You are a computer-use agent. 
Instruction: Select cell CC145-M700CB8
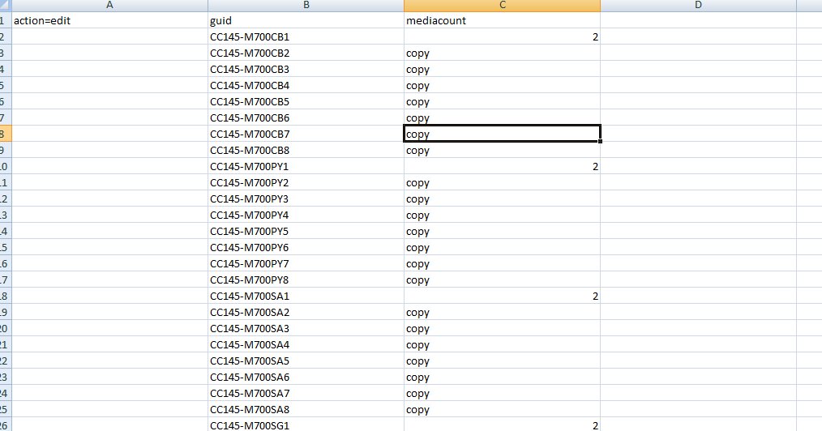pyautogui.click(x=306, y=151)
